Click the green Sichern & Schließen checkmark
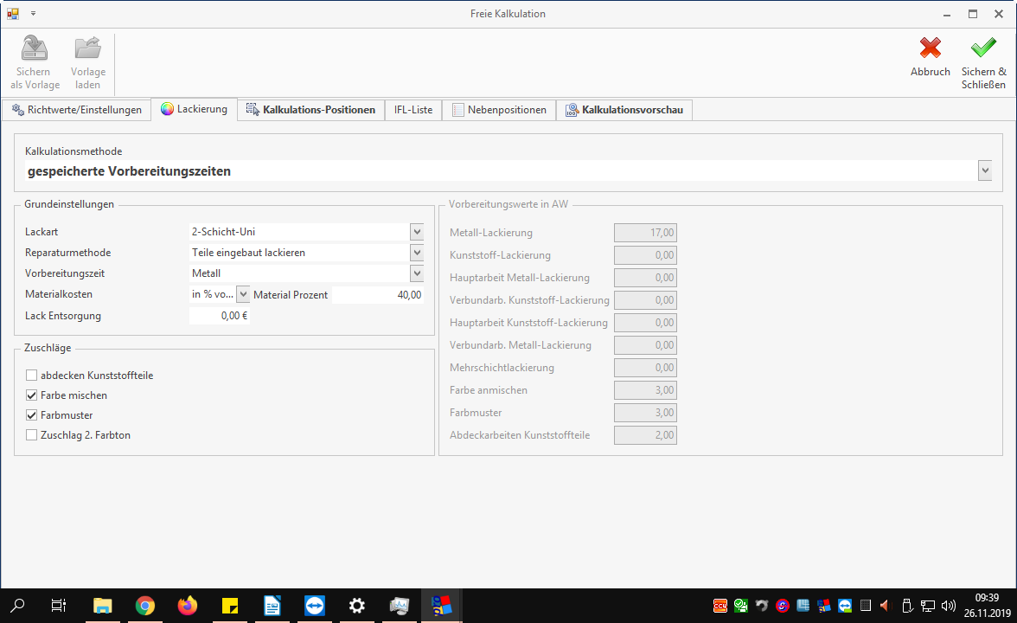 coord(983,49)
